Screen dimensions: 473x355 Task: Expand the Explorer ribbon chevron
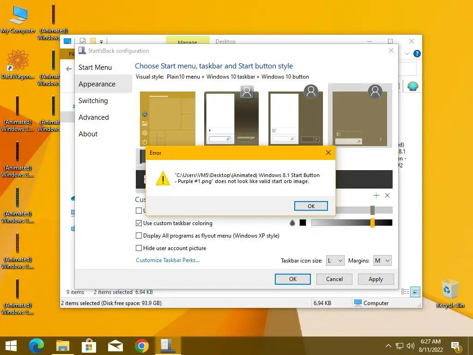[407, 54]
